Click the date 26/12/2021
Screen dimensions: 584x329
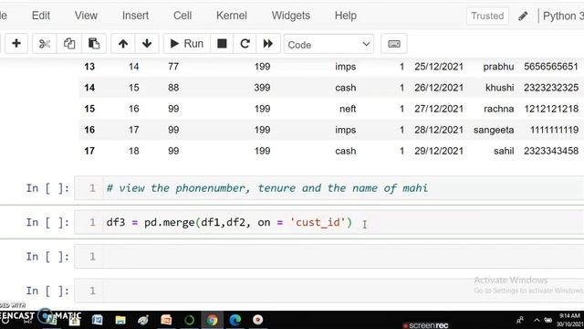439,88
